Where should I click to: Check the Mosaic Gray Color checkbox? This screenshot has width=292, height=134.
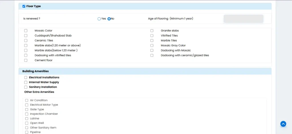152,45
